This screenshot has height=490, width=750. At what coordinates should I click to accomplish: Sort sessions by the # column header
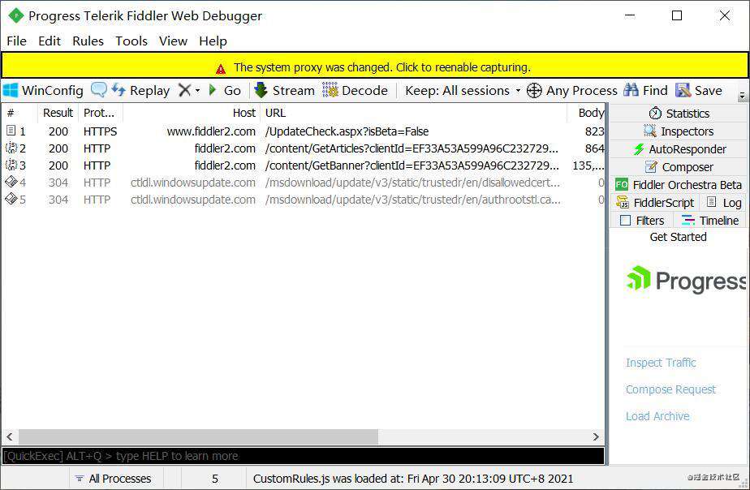pyautogui.click(x=19, y=113)
